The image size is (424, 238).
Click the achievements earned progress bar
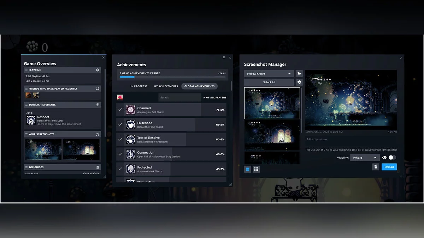point(172,77)
